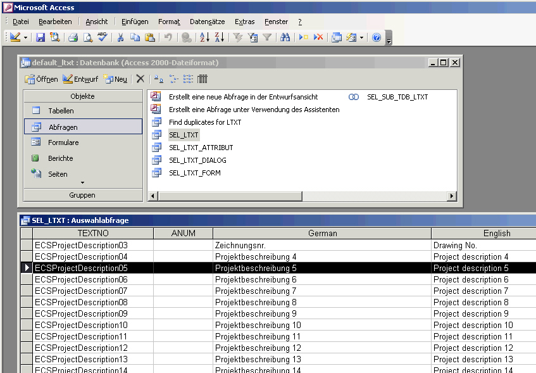The height and width of the screenshot is (373, 536).
Task: Sort ascending with the A-Z icon
Action: [204, 37]
